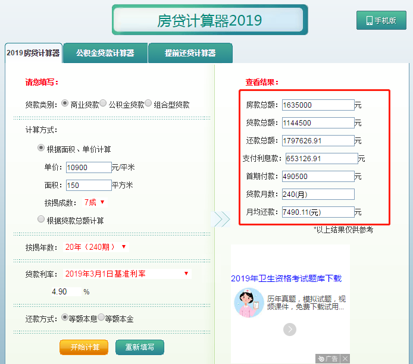Click the 广告 ad info badge
The image size is (413, 364).
click(328, 359)
